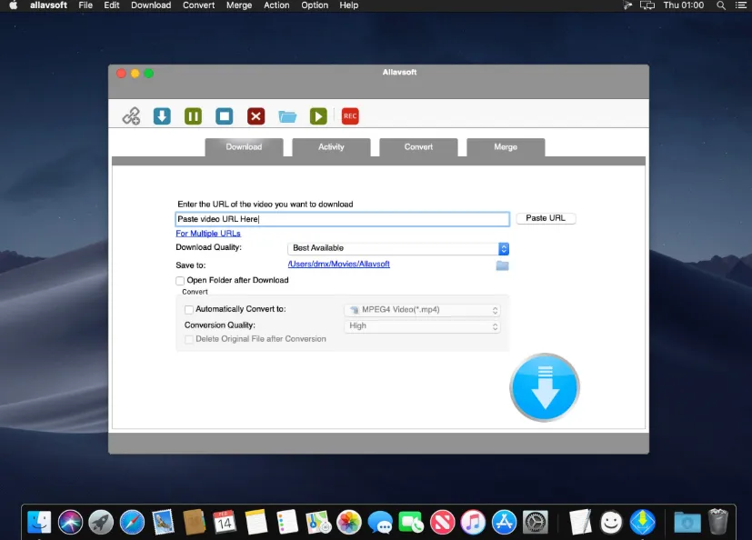This screenshot has height=540, width=752.
Task: Open the MPEG4 Video format dropdown
Action: tap(422, 310)
